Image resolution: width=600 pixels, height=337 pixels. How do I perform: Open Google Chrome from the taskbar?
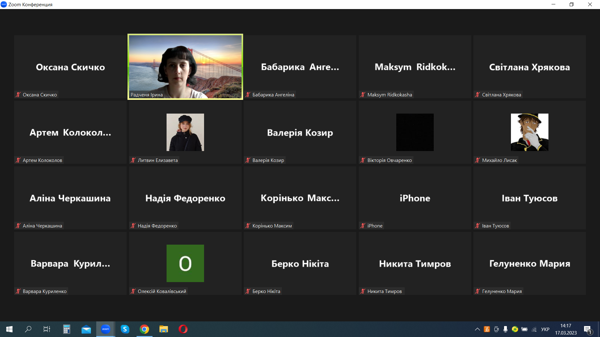point(144,329)
